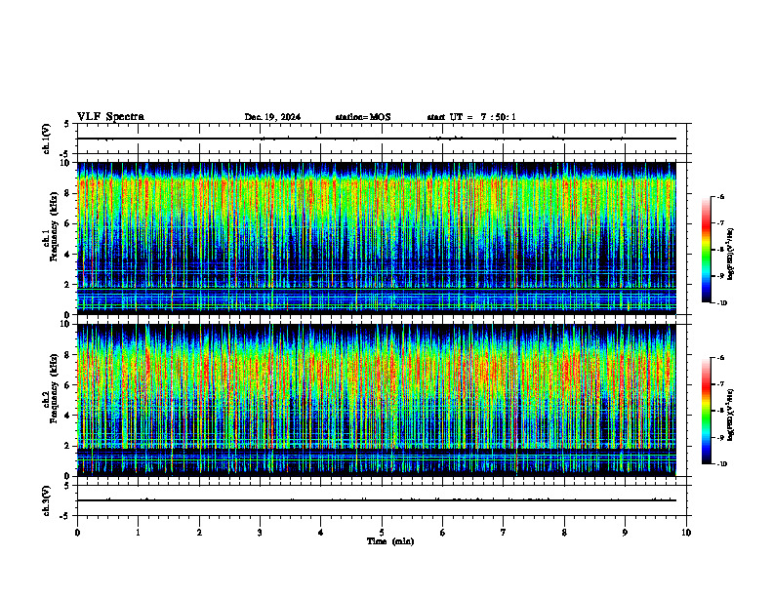This screenshot has width=773, height=597.
Task: Click the ch.2 color bar unit label
Action: 731,415
